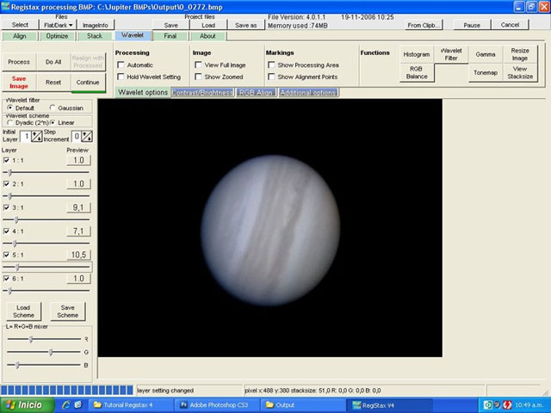The image size is (551, 413).
Task: Open the Windows Inicio start menu
Action: (24, 404)
